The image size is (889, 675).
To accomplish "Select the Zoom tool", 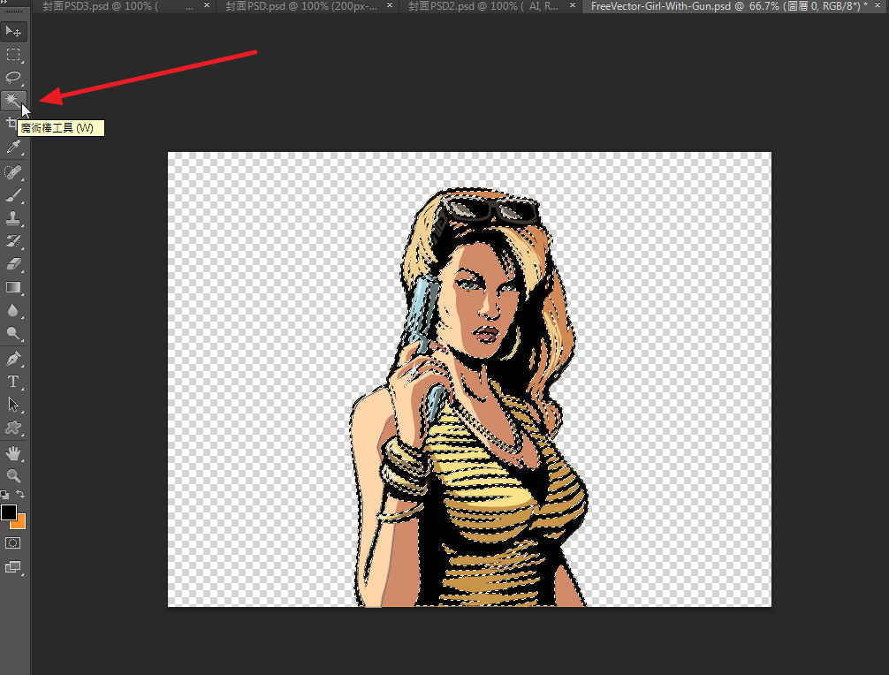I will 13,475.
